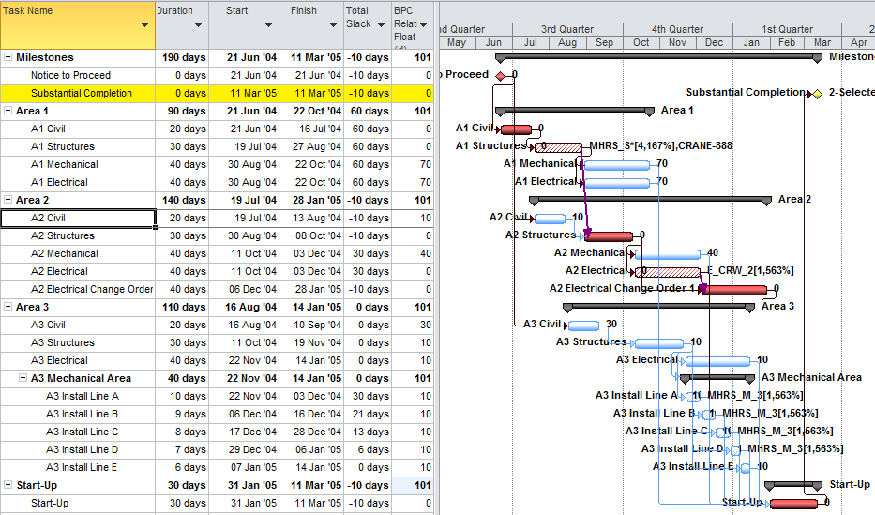
Task: Click the A1 Civil red Gantt bar
Action: pos(516,129)
